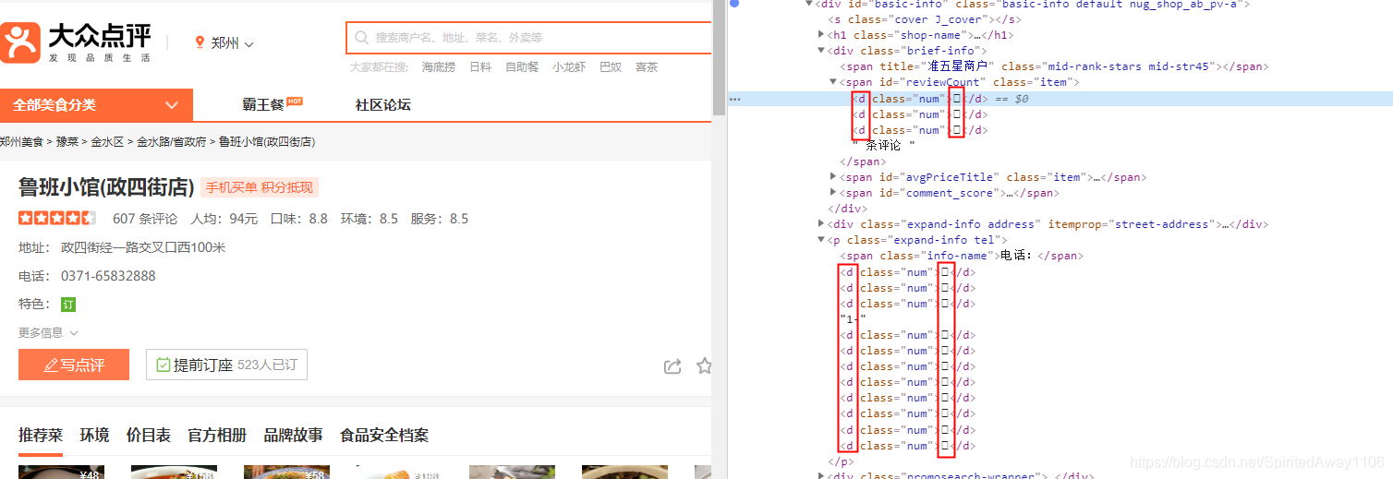Click the 写点评 button
This screenshot has width=1393, height=479.
(74, 365)
